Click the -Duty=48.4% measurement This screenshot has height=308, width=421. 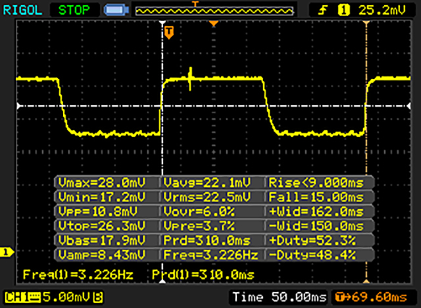click(x=312, y=255)
